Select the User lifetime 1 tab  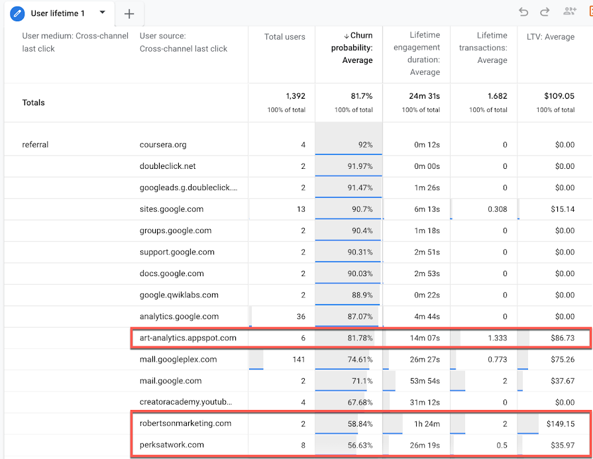point(58,14)
